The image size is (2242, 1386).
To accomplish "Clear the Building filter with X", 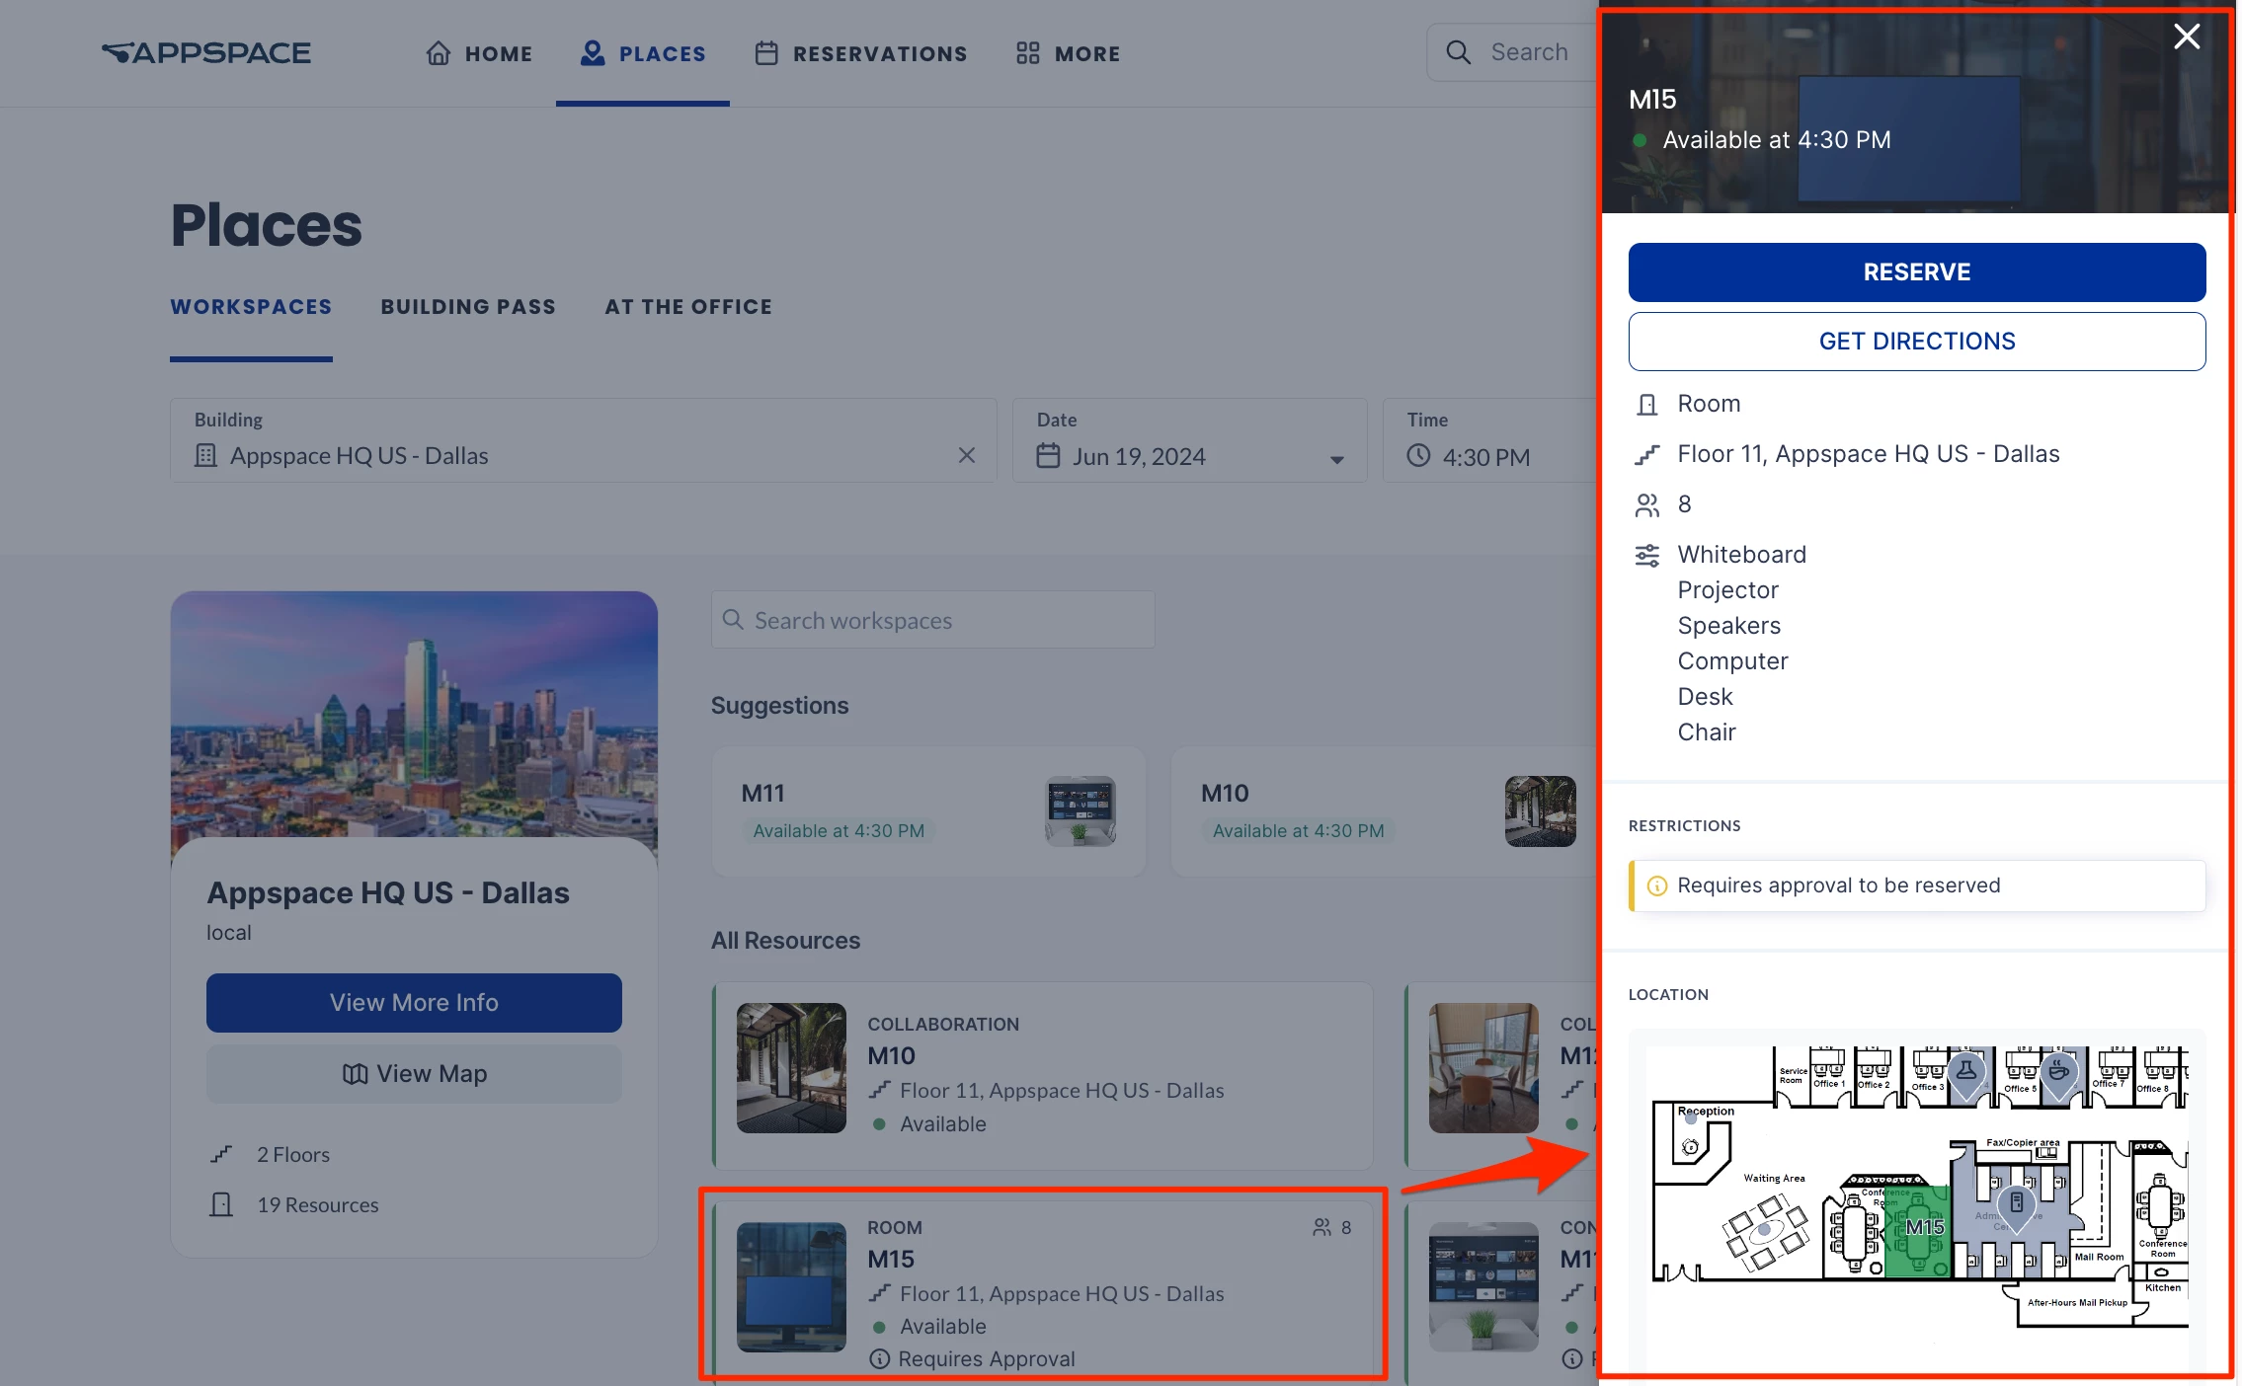I will 967,455.
